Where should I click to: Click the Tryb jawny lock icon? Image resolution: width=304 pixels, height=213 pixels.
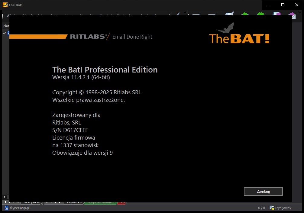pyautogui.click(x=272, y=208)
